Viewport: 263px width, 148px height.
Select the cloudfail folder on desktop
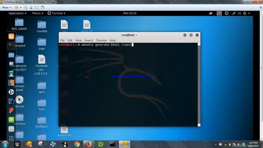coord(42,26)
